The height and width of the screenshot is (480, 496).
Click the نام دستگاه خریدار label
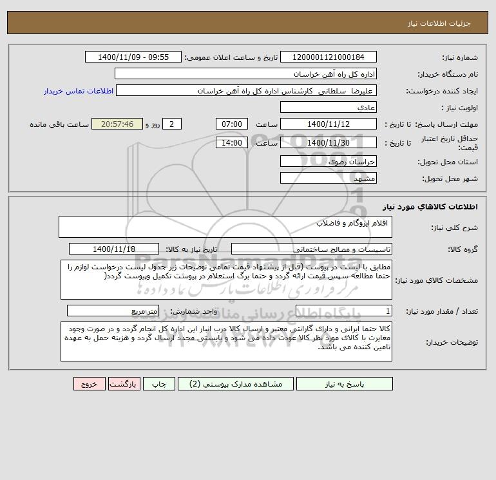pyautogui.click(x=448, y=74)
